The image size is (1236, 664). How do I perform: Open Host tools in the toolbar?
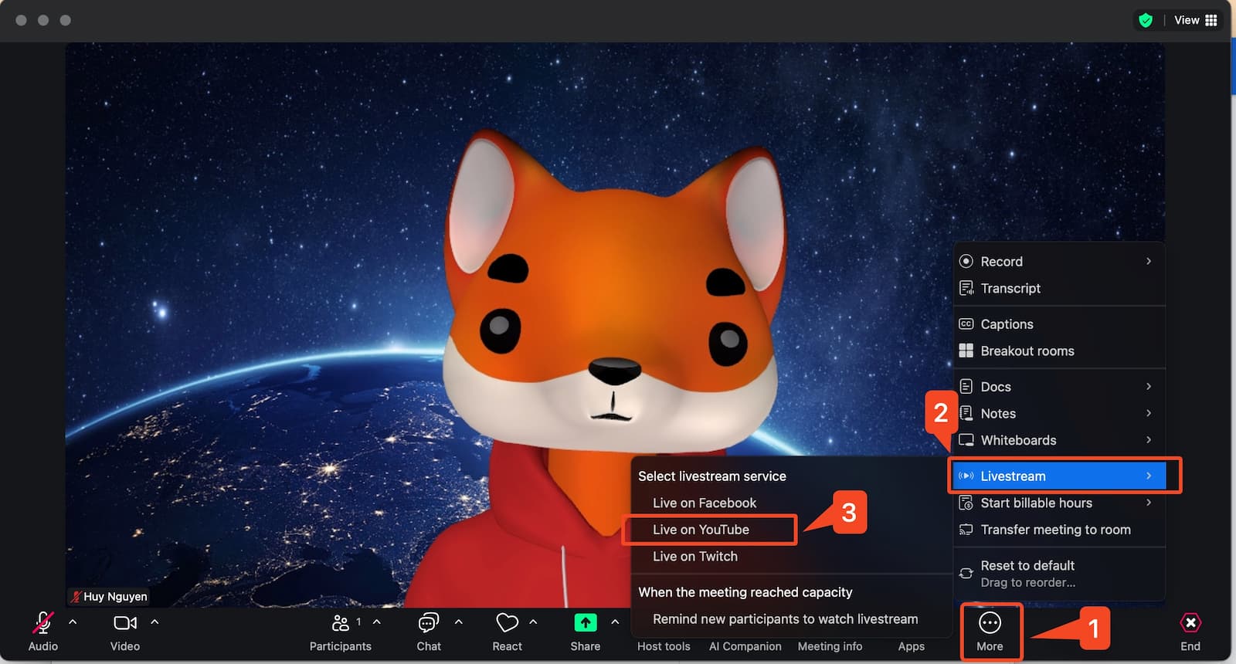[664, 646]
